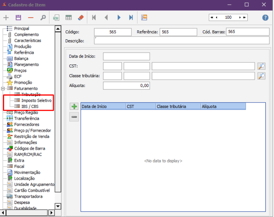This screenshot has width=274, height=217.
Task: Collapse the Faturamento tree node
Action: (3, 89)
